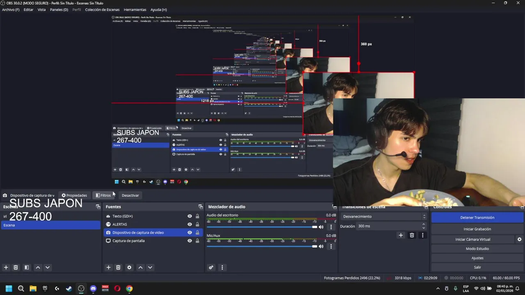Open Discord from the taskbar
Screen dimensions: 525x295
click(x=93, y=288)
